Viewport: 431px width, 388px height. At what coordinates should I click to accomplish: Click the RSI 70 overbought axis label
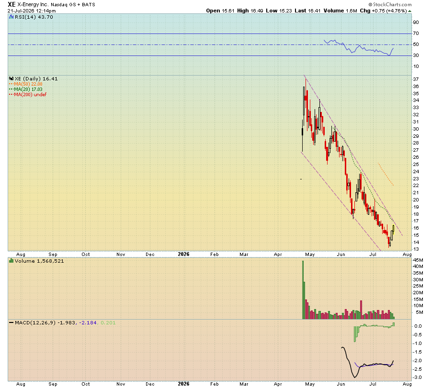(x=416, y=33)
